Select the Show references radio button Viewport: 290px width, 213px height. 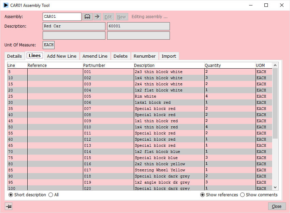(203, 195)
